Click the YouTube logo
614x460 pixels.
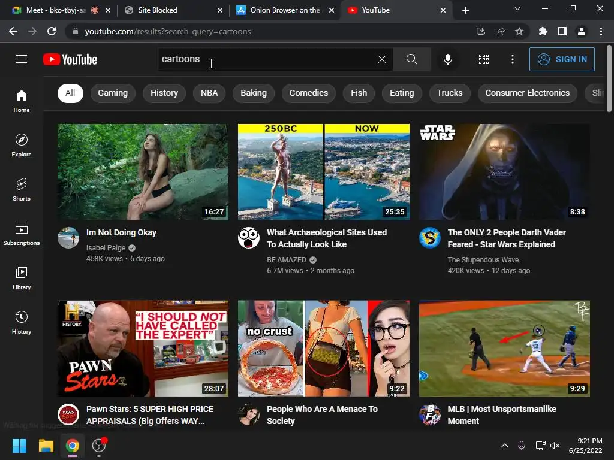pyautogui.click(x=70, y=59)
